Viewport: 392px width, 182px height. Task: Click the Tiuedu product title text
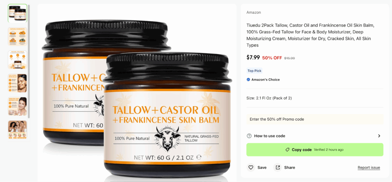pos(310,35)
